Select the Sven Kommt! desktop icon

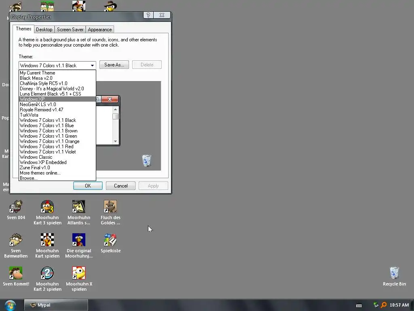(16, 276)
